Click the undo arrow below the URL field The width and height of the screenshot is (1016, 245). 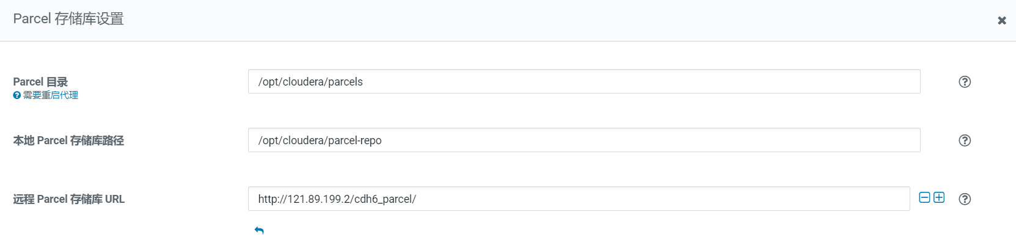tap(259, 230)
